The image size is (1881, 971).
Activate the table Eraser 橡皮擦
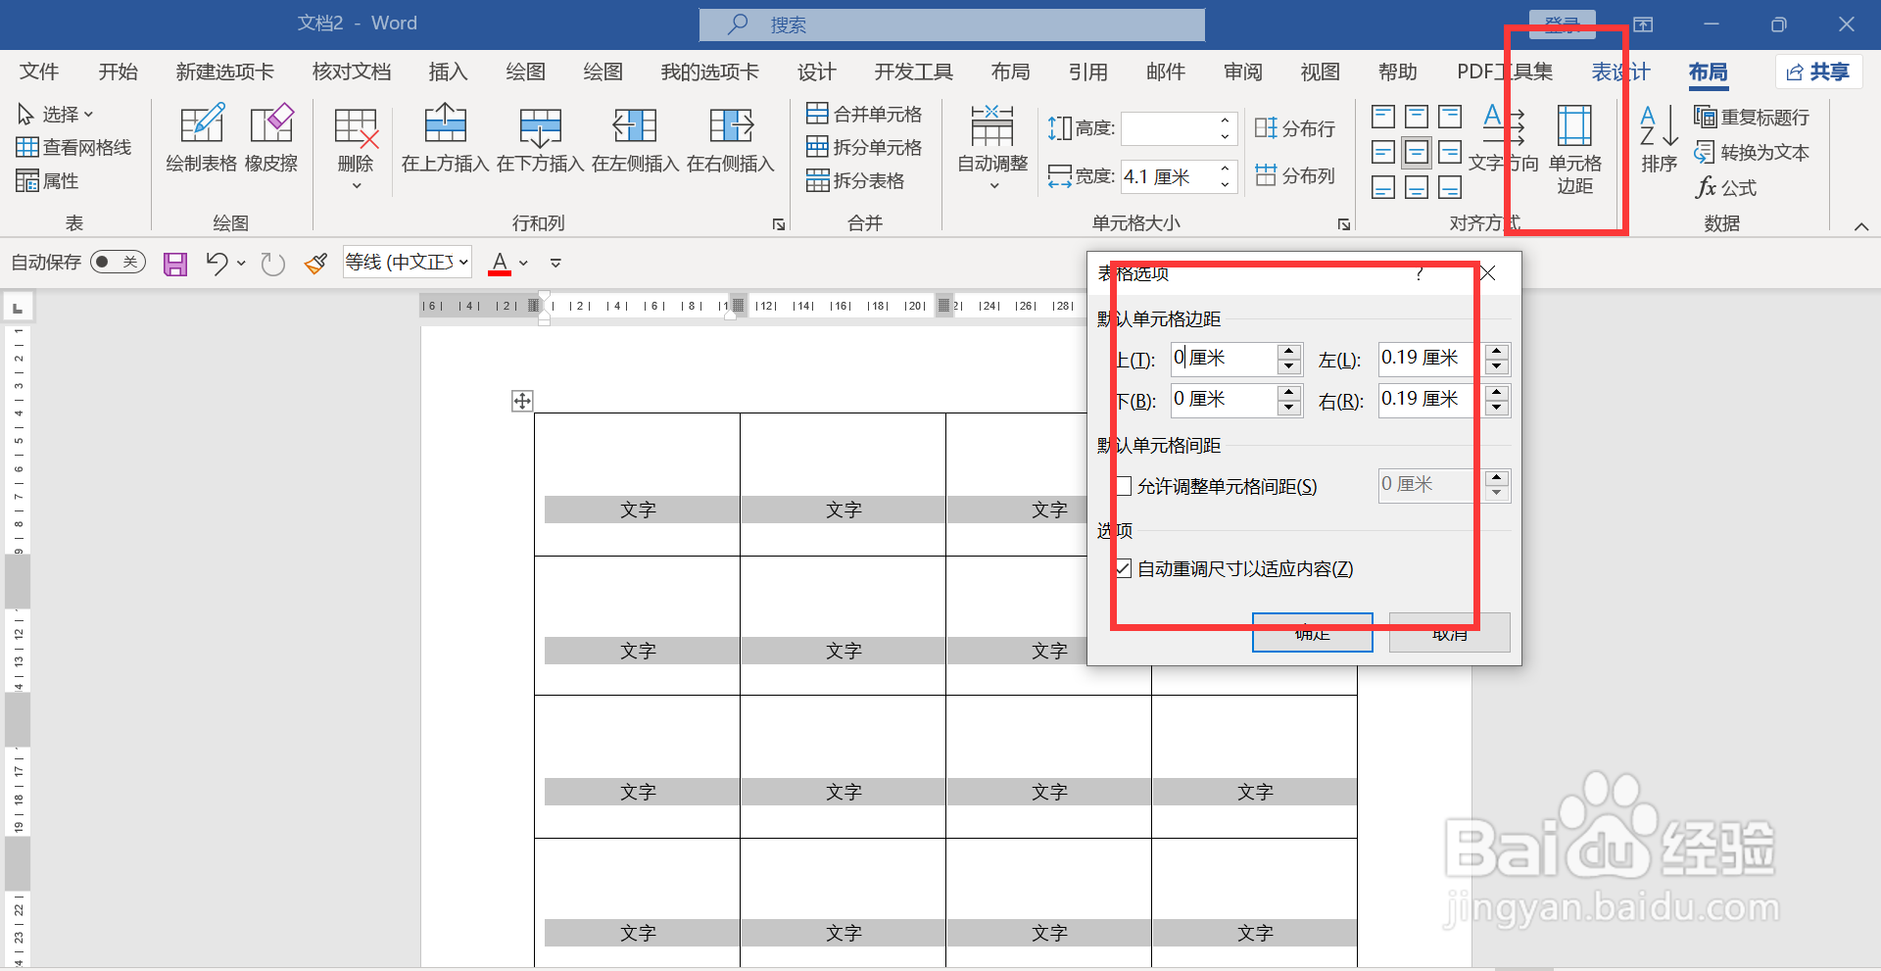click(271, 140)
